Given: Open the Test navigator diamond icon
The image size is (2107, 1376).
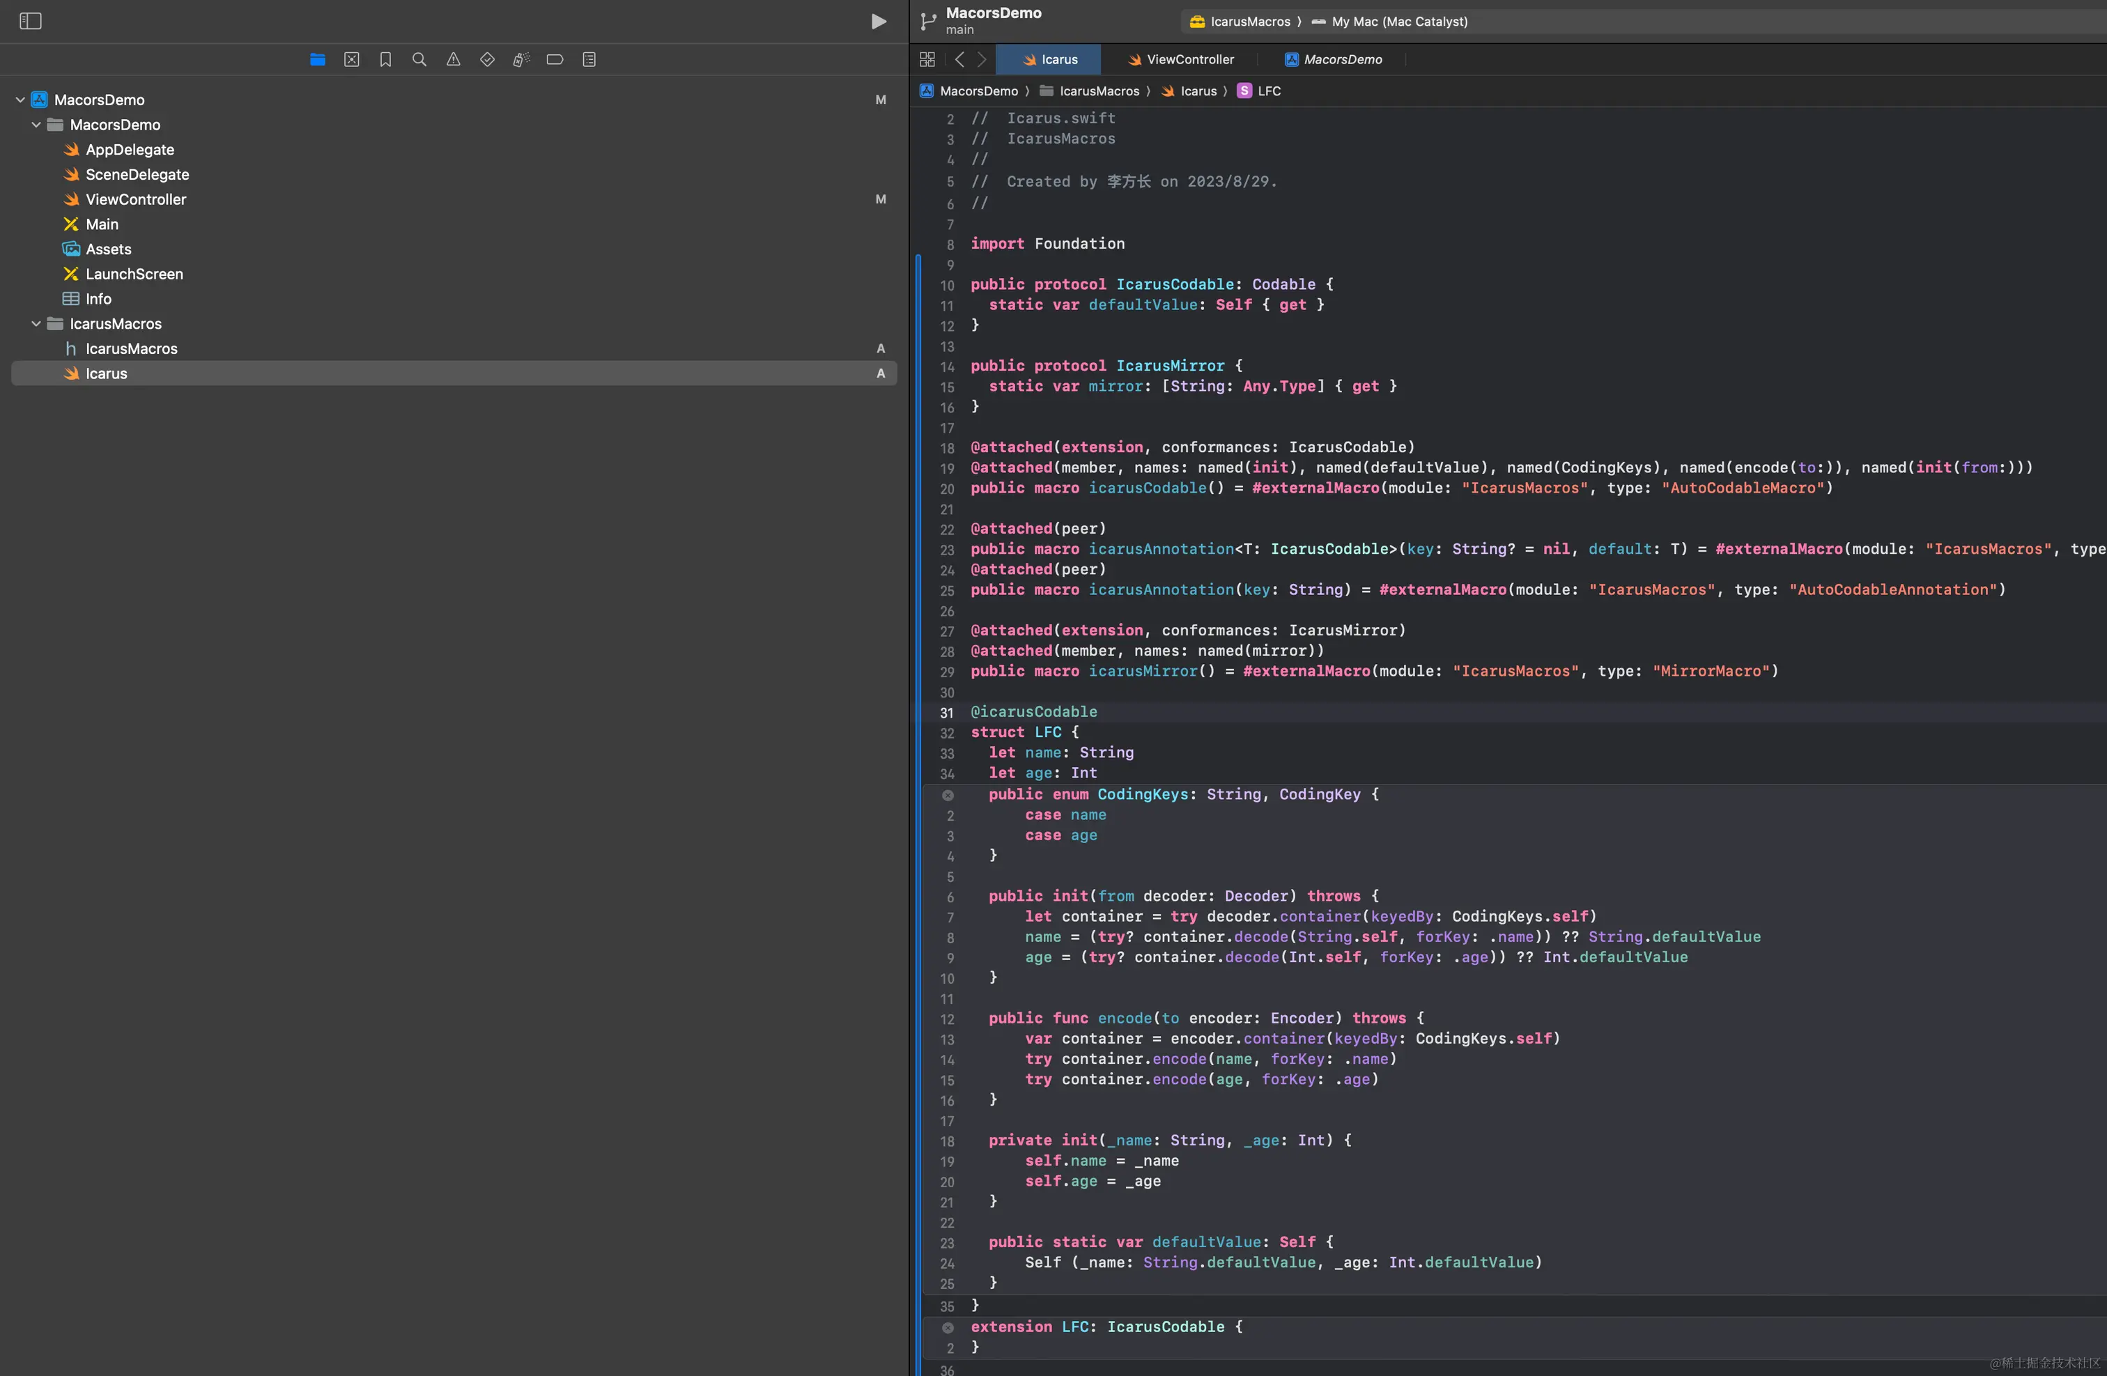Looking at the screenshot, I should [487, 59].
